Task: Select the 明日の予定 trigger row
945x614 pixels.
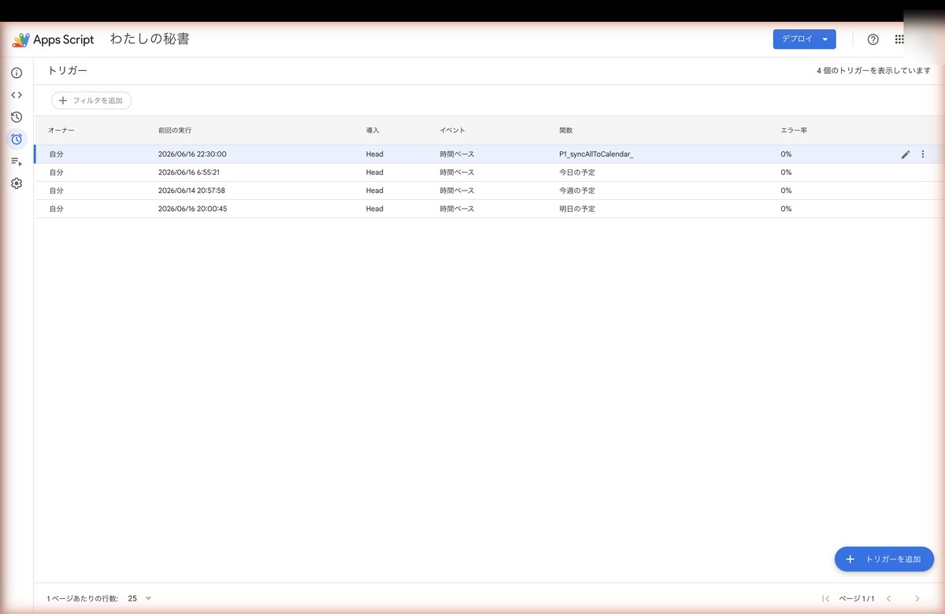Action: pos(489,209)
